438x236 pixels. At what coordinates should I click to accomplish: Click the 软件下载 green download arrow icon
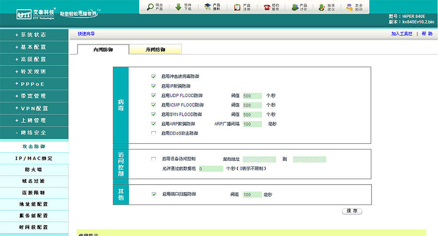tap(179, 7)
